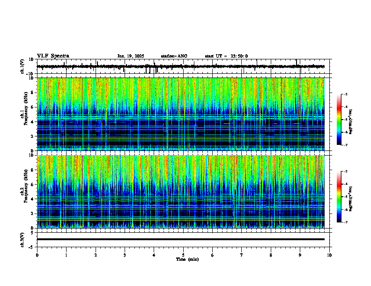Viewport: 371px width, 286px height.
Task: Click the "start UT = 23:50:0" header text
Action: click(x=226, y=56)
